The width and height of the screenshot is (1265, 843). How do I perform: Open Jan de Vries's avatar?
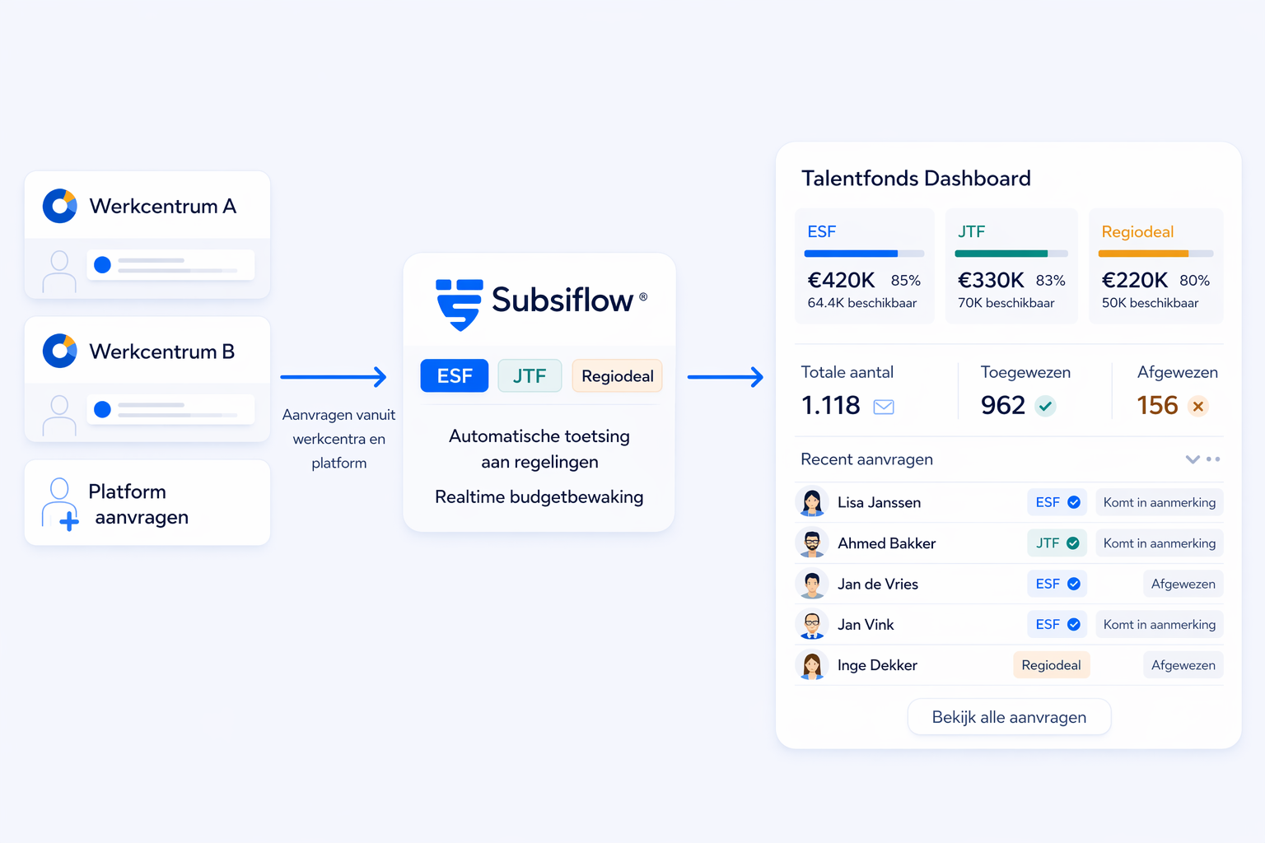(812, 584)
